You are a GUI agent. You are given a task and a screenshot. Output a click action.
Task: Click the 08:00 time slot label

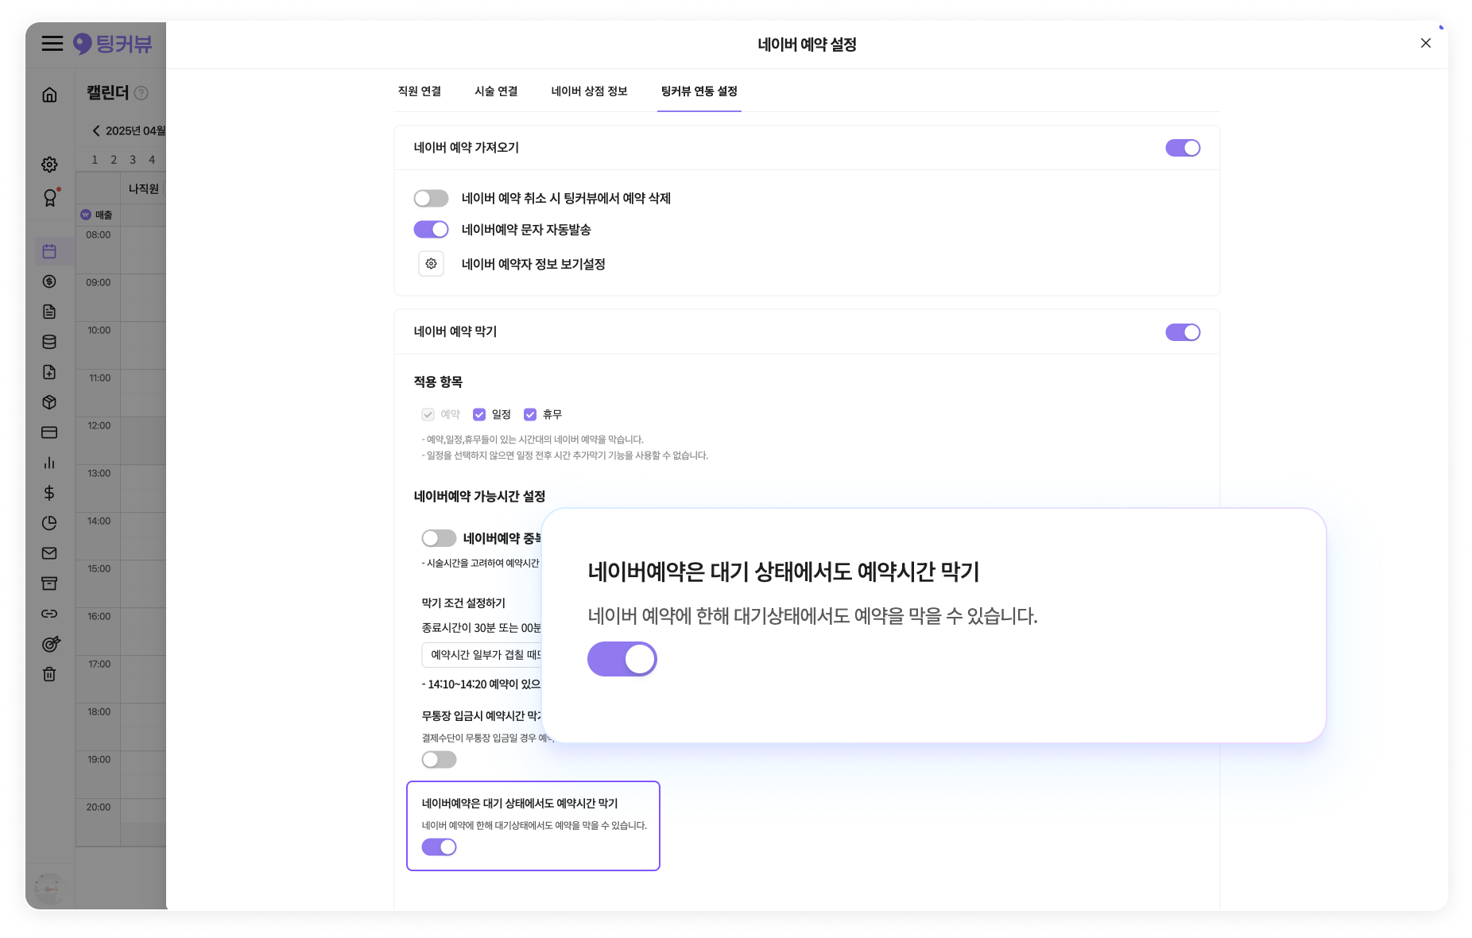tap(99, 234)
